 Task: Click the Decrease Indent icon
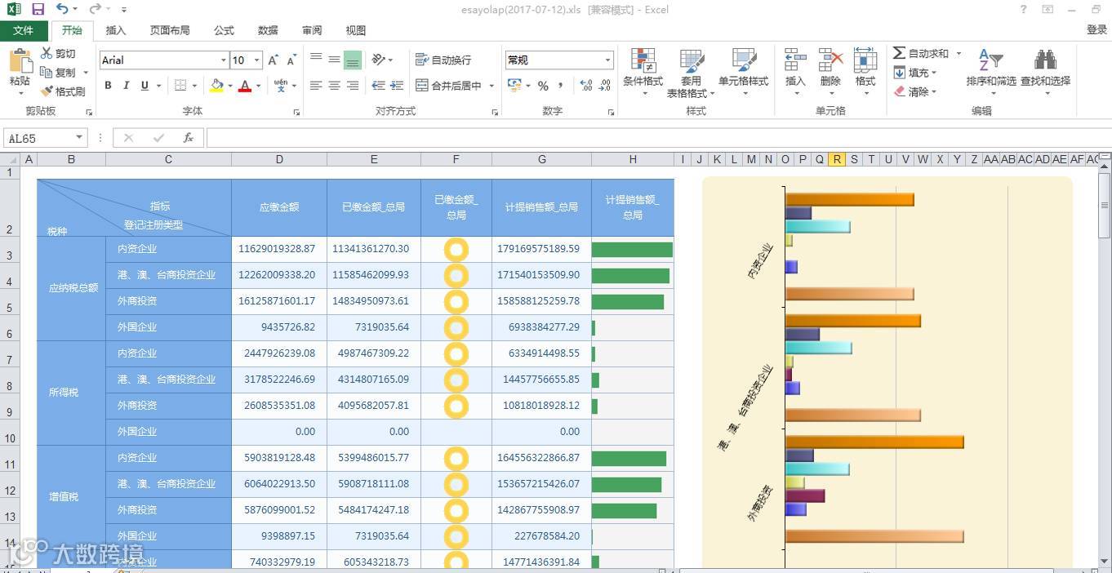pos(378,85)
